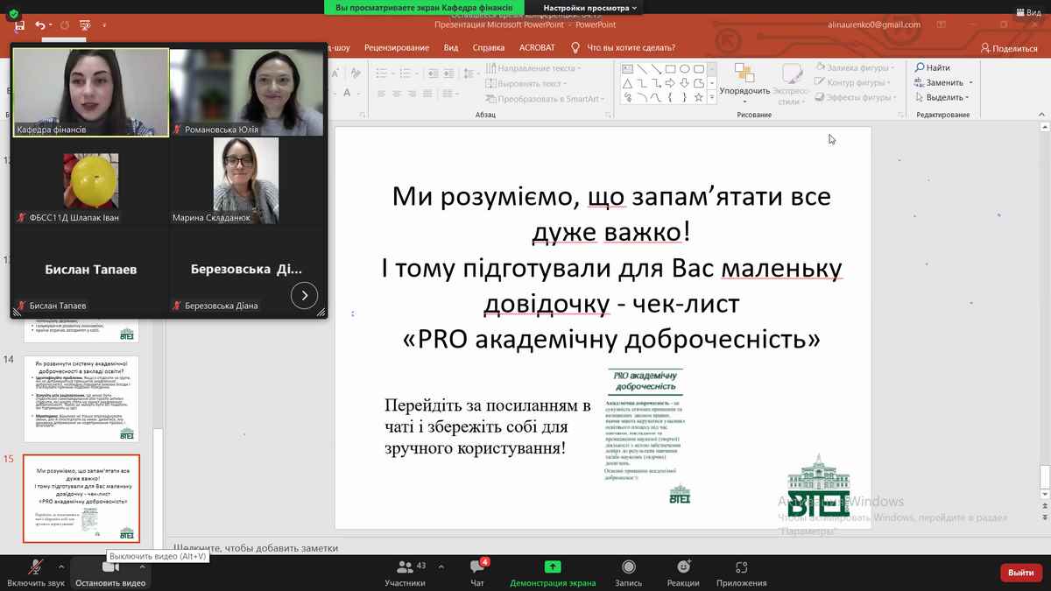Click the green encryption shield icon
This screenshot has width=1051, height=591.
pos(14,13)
